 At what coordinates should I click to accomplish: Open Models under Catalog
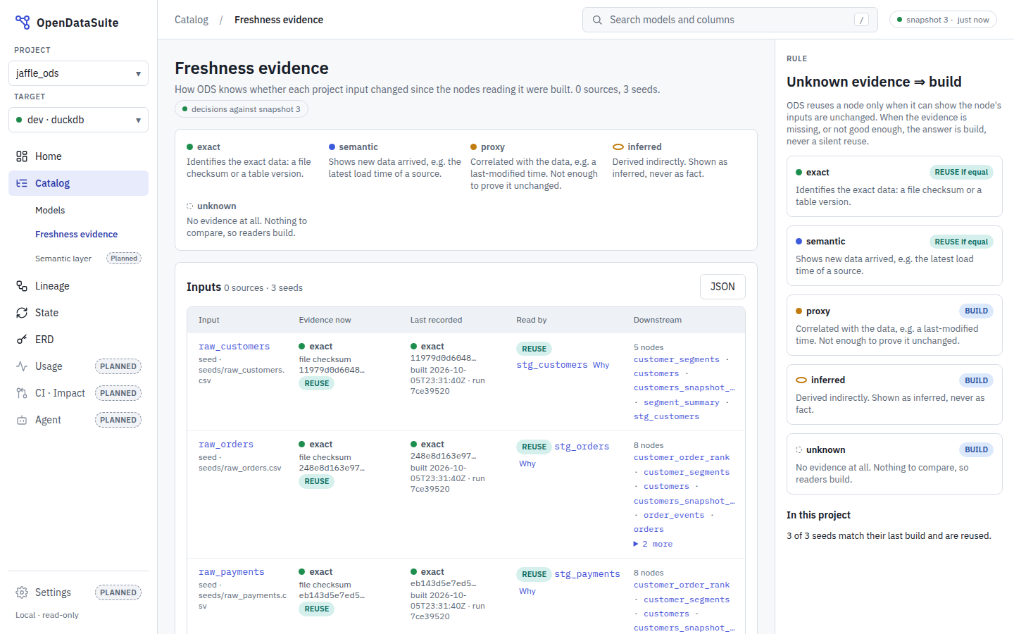click(x=50, y=210)
